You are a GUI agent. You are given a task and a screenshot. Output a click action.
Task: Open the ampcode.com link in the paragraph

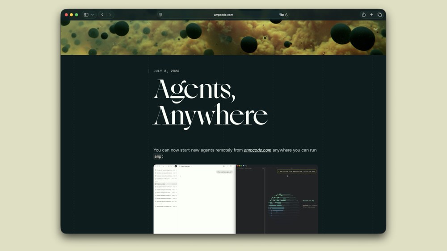[257, 150]
